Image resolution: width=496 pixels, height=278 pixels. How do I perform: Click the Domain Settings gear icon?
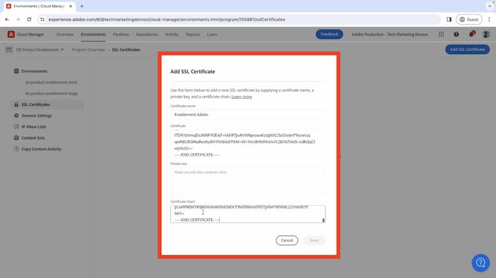point(17,116)
